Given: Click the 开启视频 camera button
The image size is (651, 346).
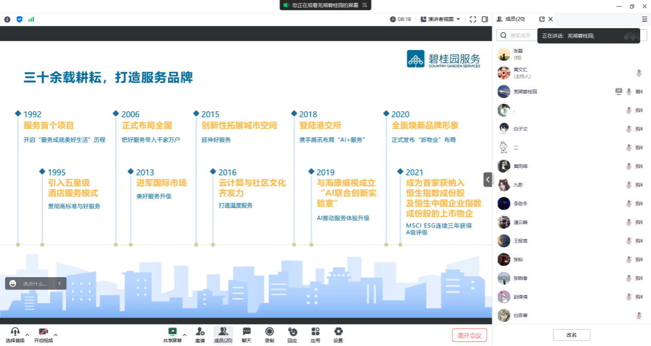Looking at the screenshot, I should click(43, 334).
